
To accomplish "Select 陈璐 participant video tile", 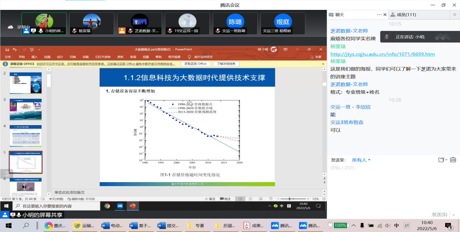I will pos(235,23).
